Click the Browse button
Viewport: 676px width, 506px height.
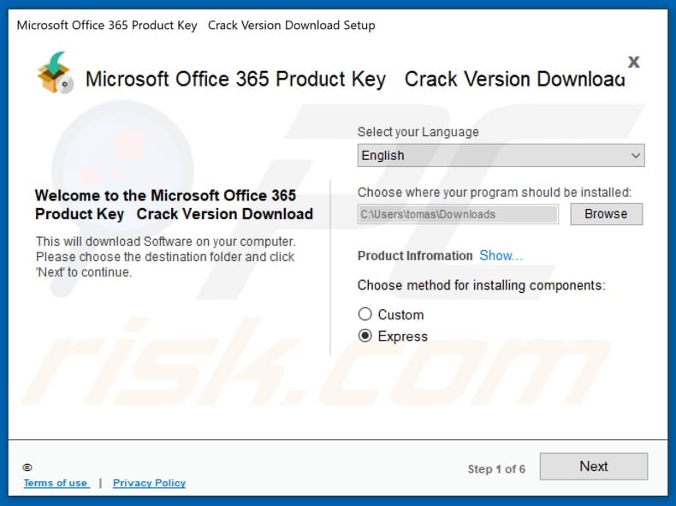[x=606, y=214]
